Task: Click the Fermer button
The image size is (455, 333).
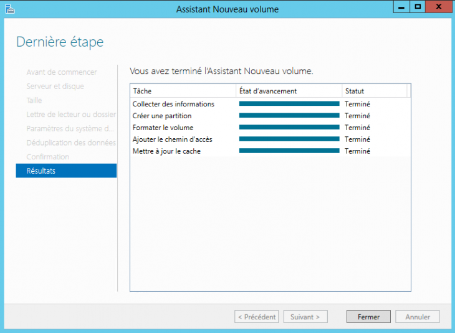Action: [368, 317]
